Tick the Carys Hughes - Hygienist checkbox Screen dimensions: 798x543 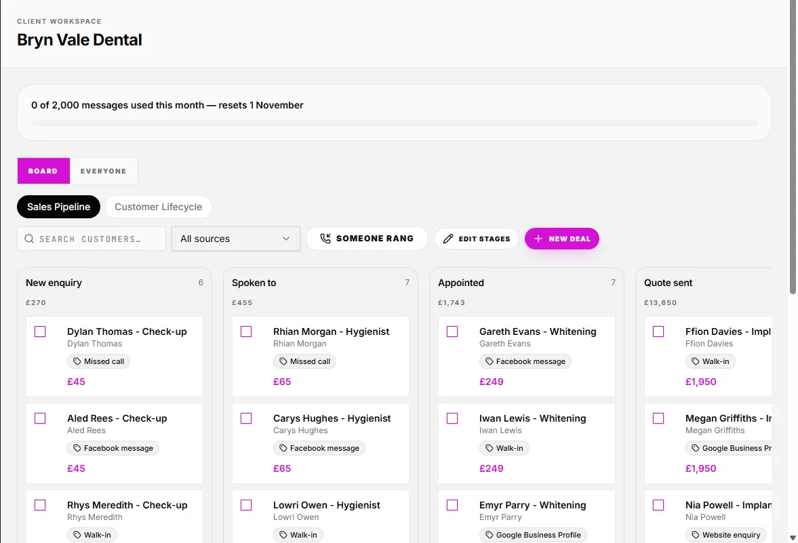(x=246, y=418)
